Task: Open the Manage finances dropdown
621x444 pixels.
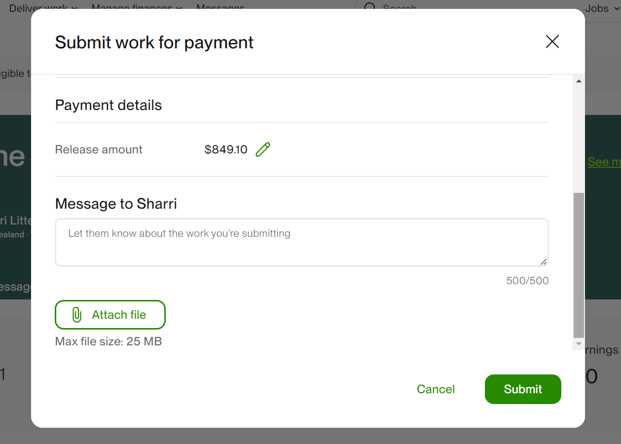Action: click(x=137, y=8)
